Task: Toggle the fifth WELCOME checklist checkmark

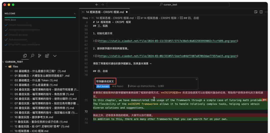Action: coord(6,44)
